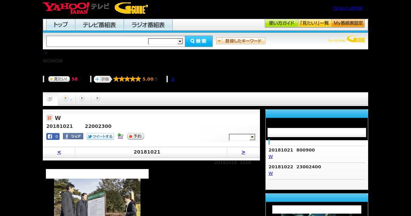The image size is (411, 216).
Task: Select the first tab with down arrow icon
Action: pos(50,98)
